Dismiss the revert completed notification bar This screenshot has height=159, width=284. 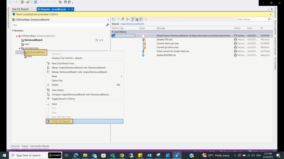click(270, 14)
